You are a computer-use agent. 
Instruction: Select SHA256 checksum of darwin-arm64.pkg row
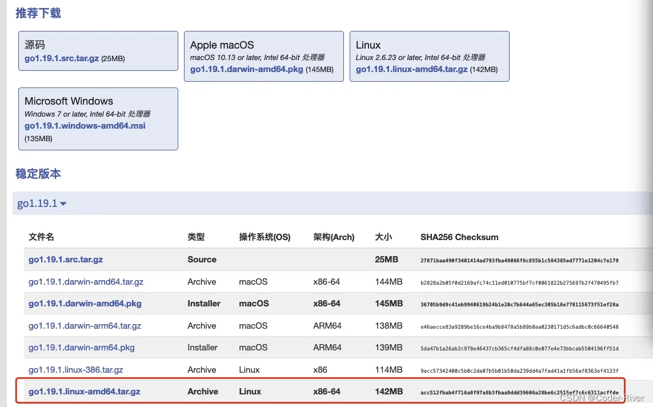tap(519, 349)
